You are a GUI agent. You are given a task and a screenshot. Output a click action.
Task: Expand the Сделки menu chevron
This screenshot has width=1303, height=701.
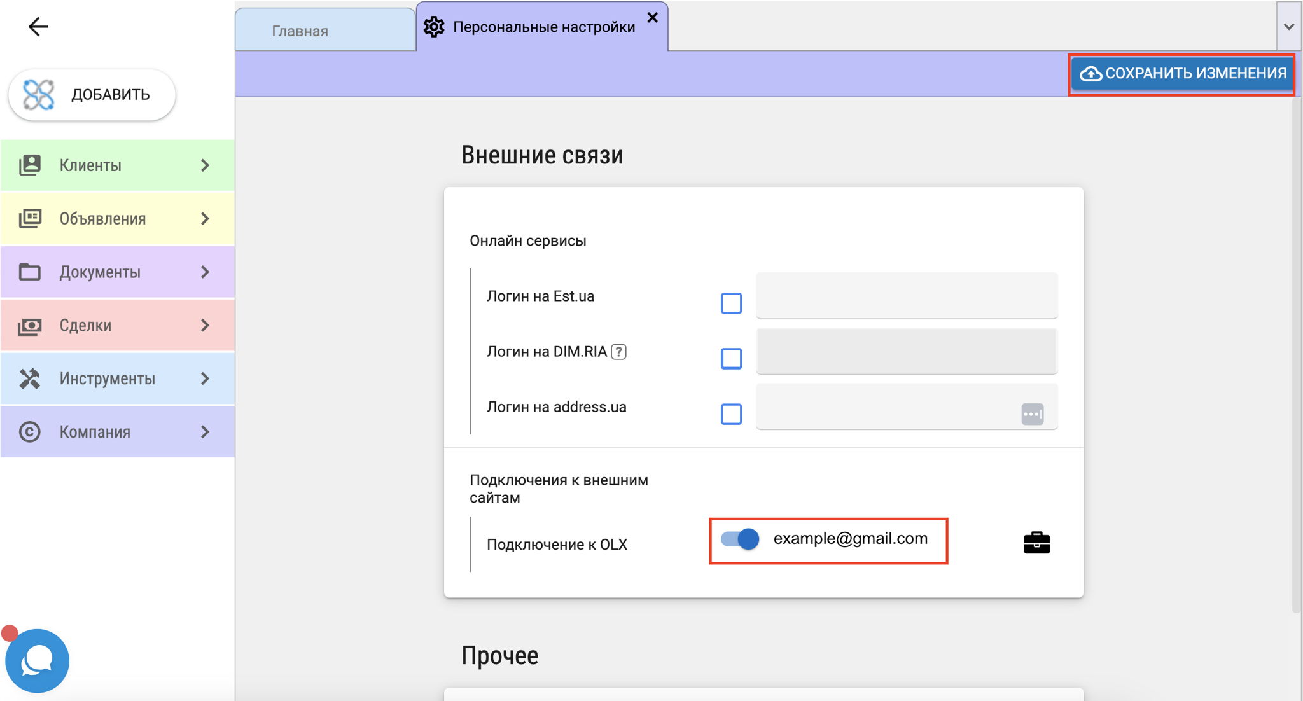pyautogui.click(x=205, y=326)
